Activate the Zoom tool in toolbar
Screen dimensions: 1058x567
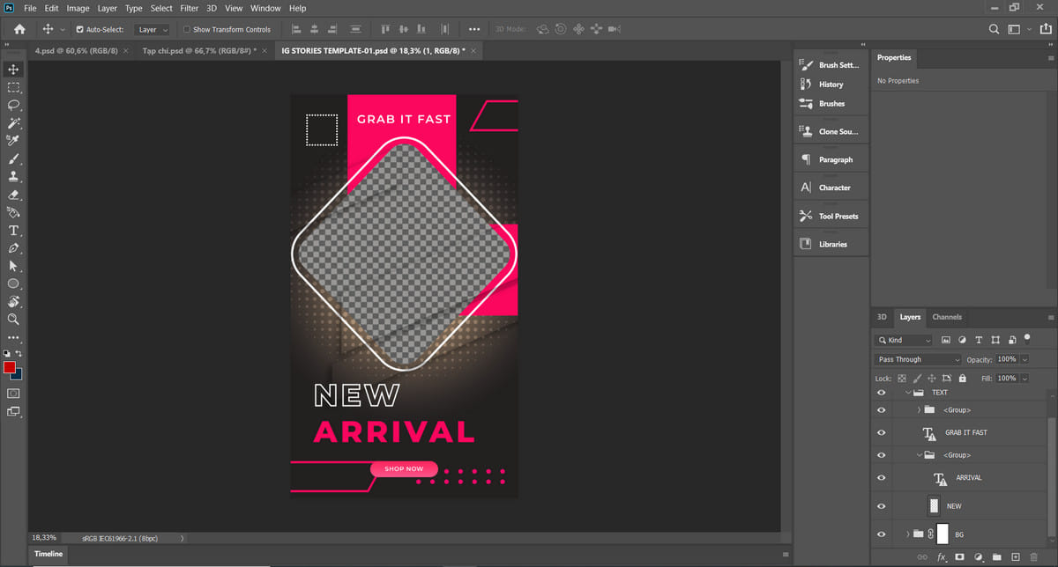(13, 320)
